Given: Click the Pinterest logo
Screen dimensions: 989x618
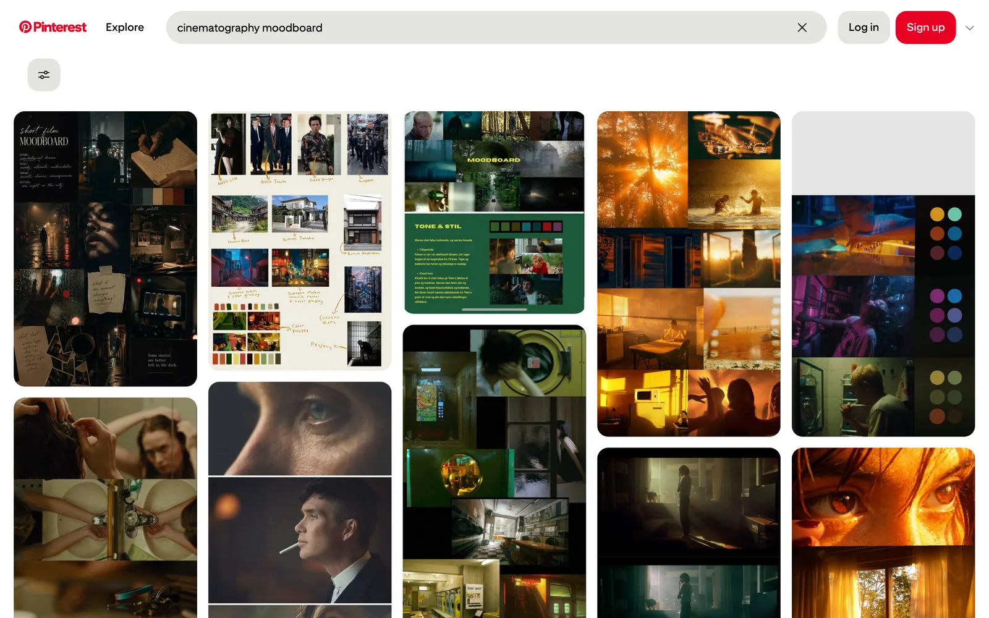Looking at the screenshot, I should [x=53, y=27].
